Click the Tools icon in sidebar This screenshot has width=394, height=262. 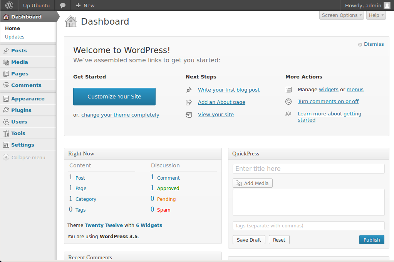6,133
